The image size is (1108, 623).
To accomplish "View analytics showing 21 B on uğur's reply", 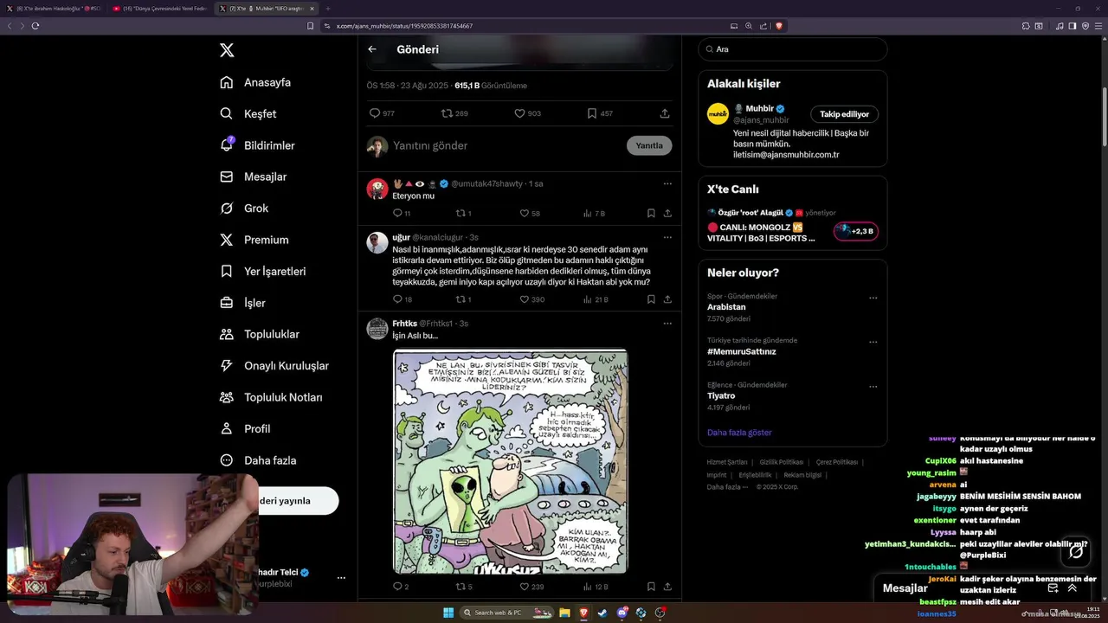I will tap(596, 299).
